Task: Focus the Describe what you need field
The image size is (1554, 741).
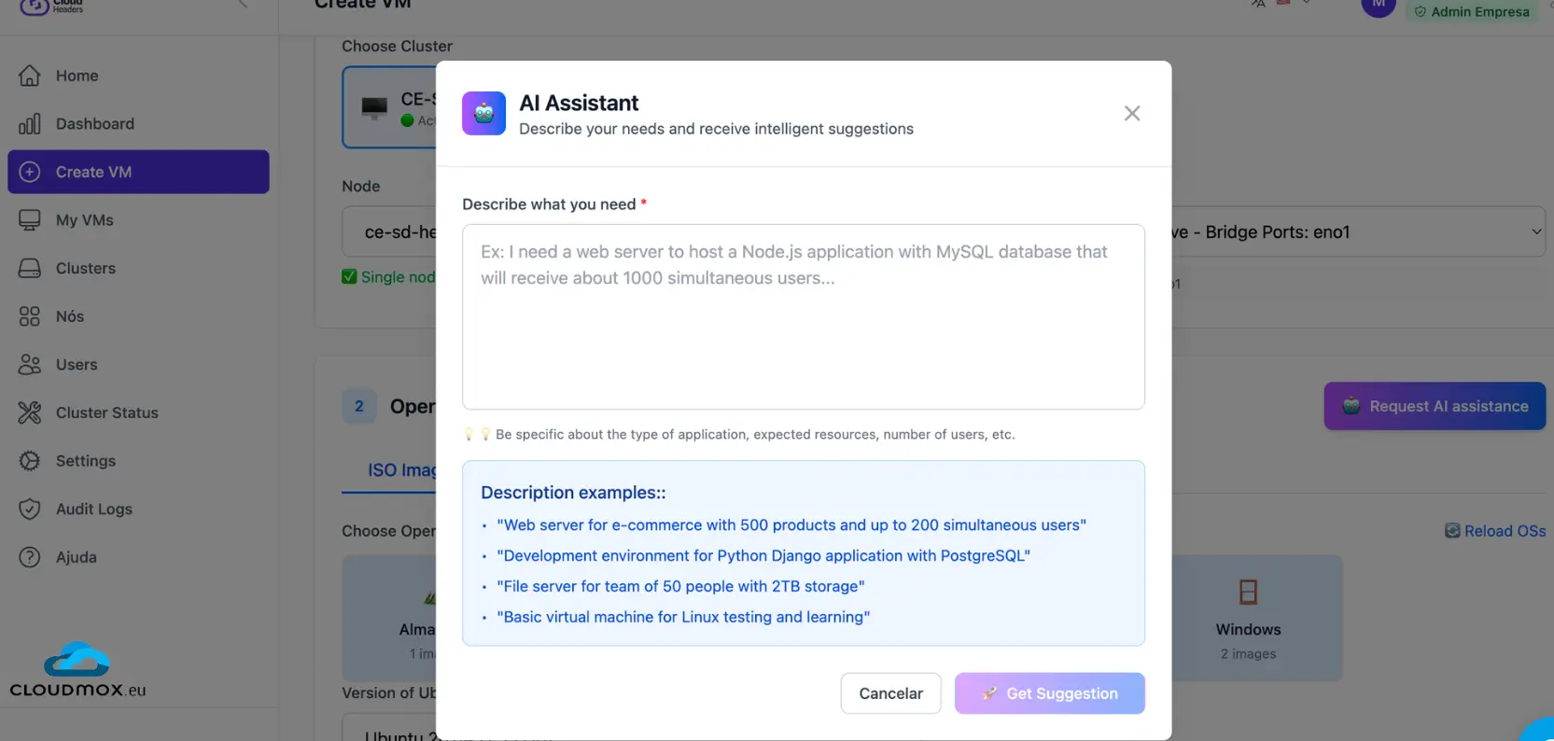Action: (803, 316)
